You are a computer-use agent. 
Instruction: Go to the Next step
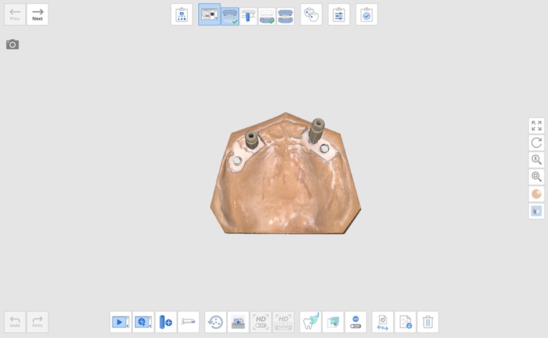pyautogui.click(x=37, y=14)
